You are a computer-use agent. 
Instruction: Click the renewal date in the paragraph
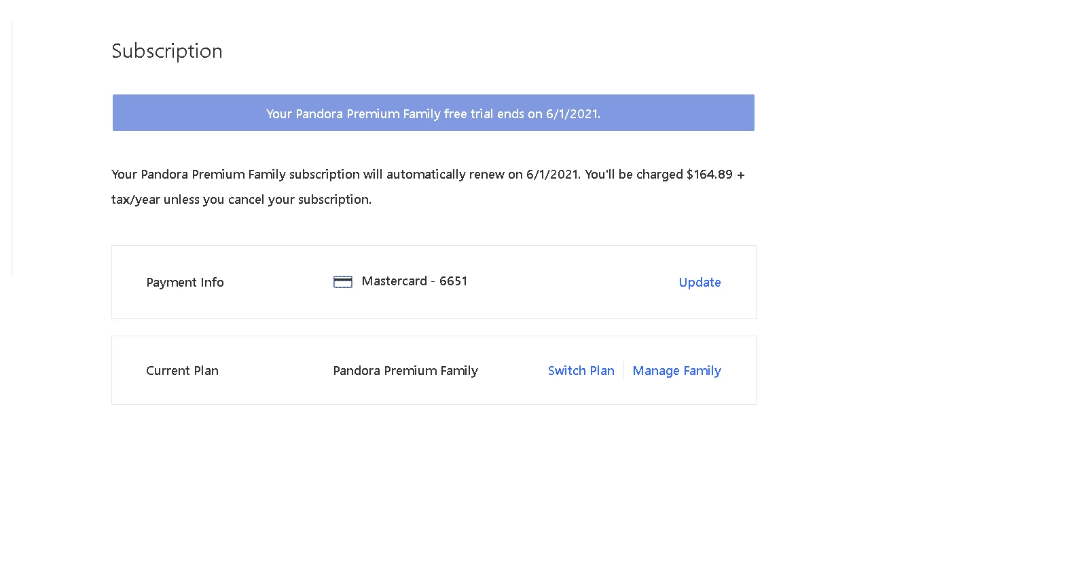553,174
